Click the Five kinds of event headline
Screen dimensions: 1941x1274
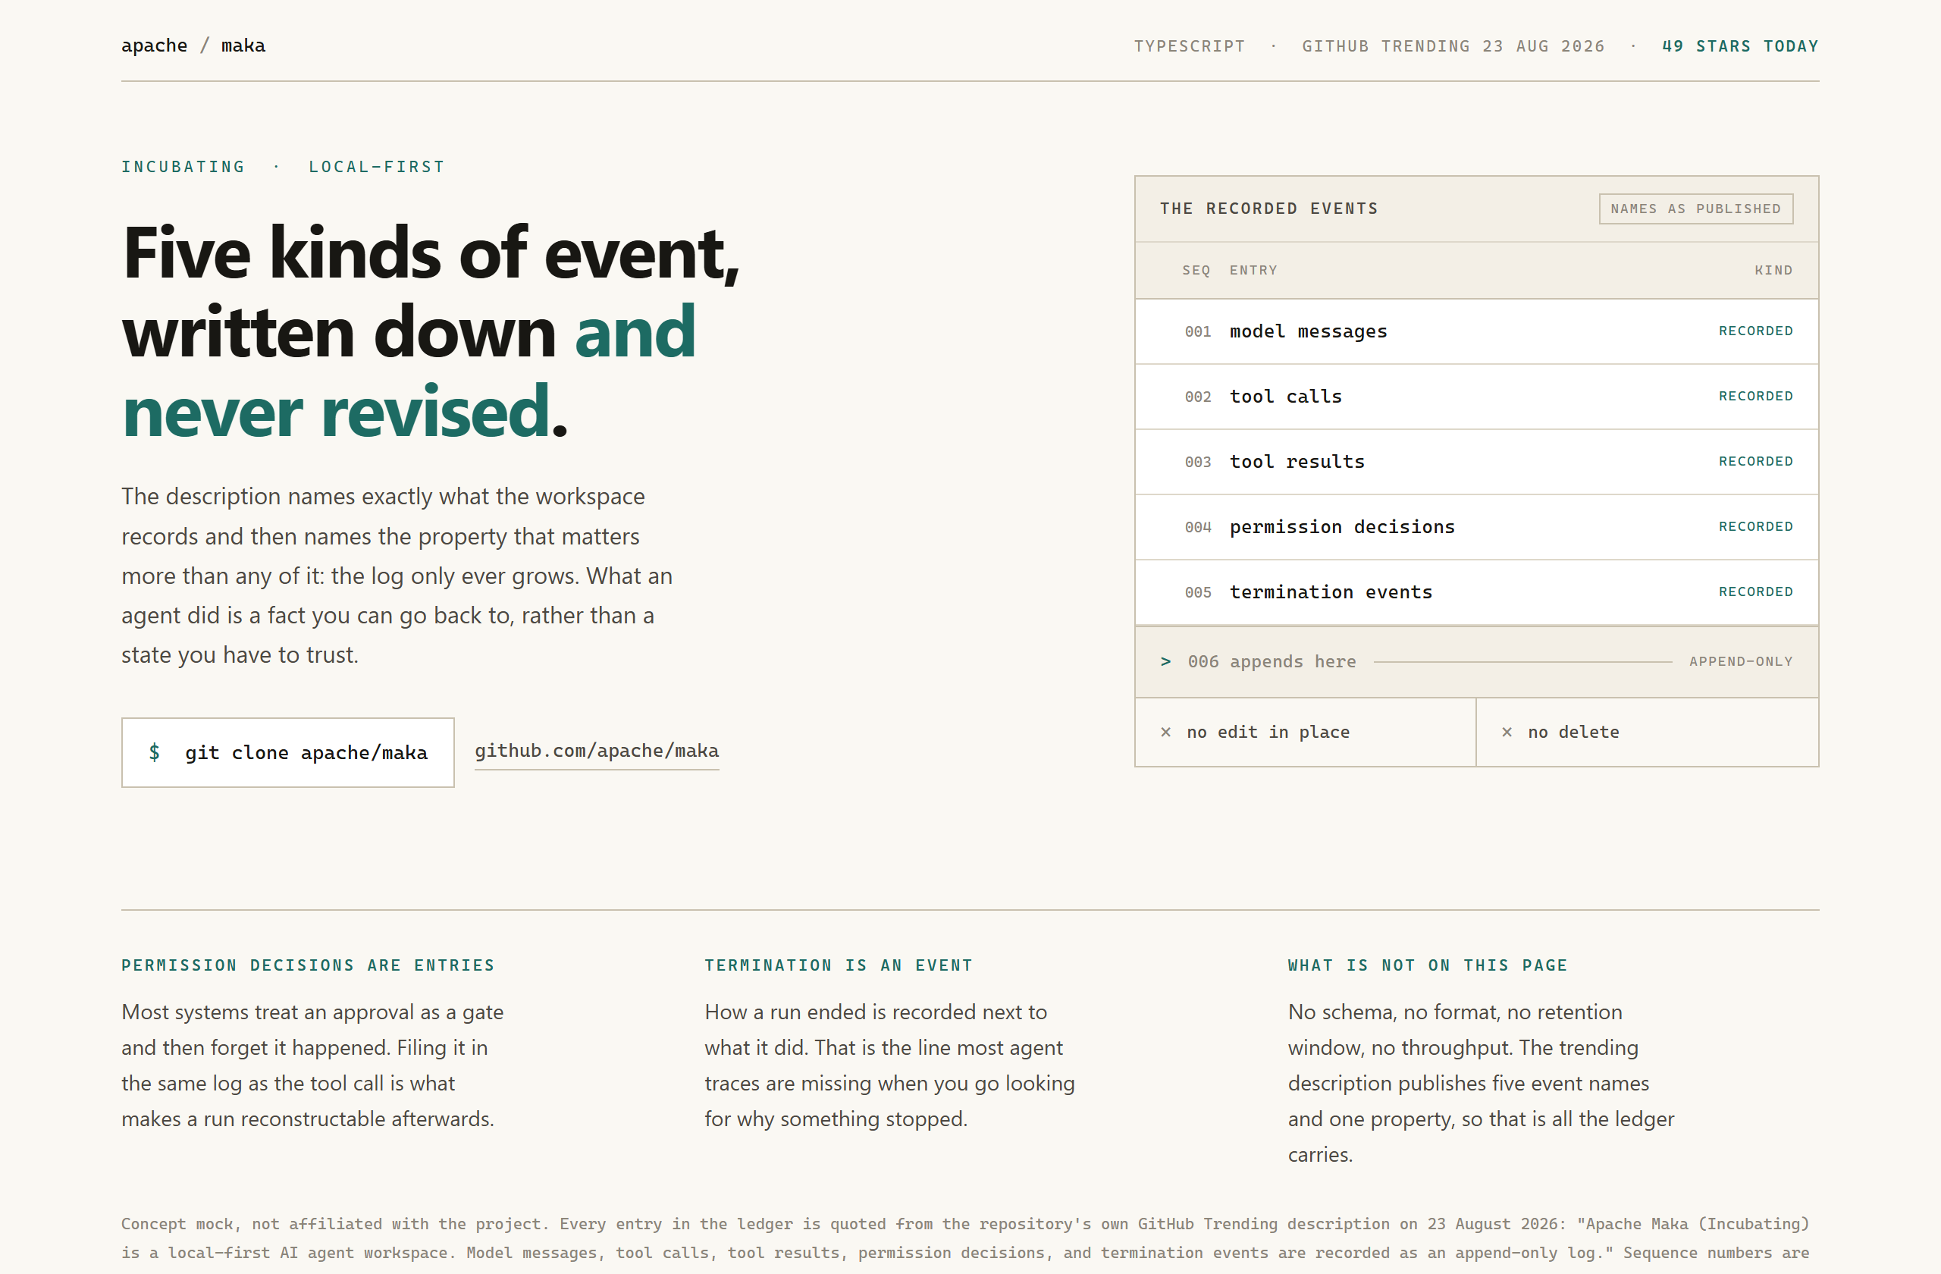[x=431, y=332]
